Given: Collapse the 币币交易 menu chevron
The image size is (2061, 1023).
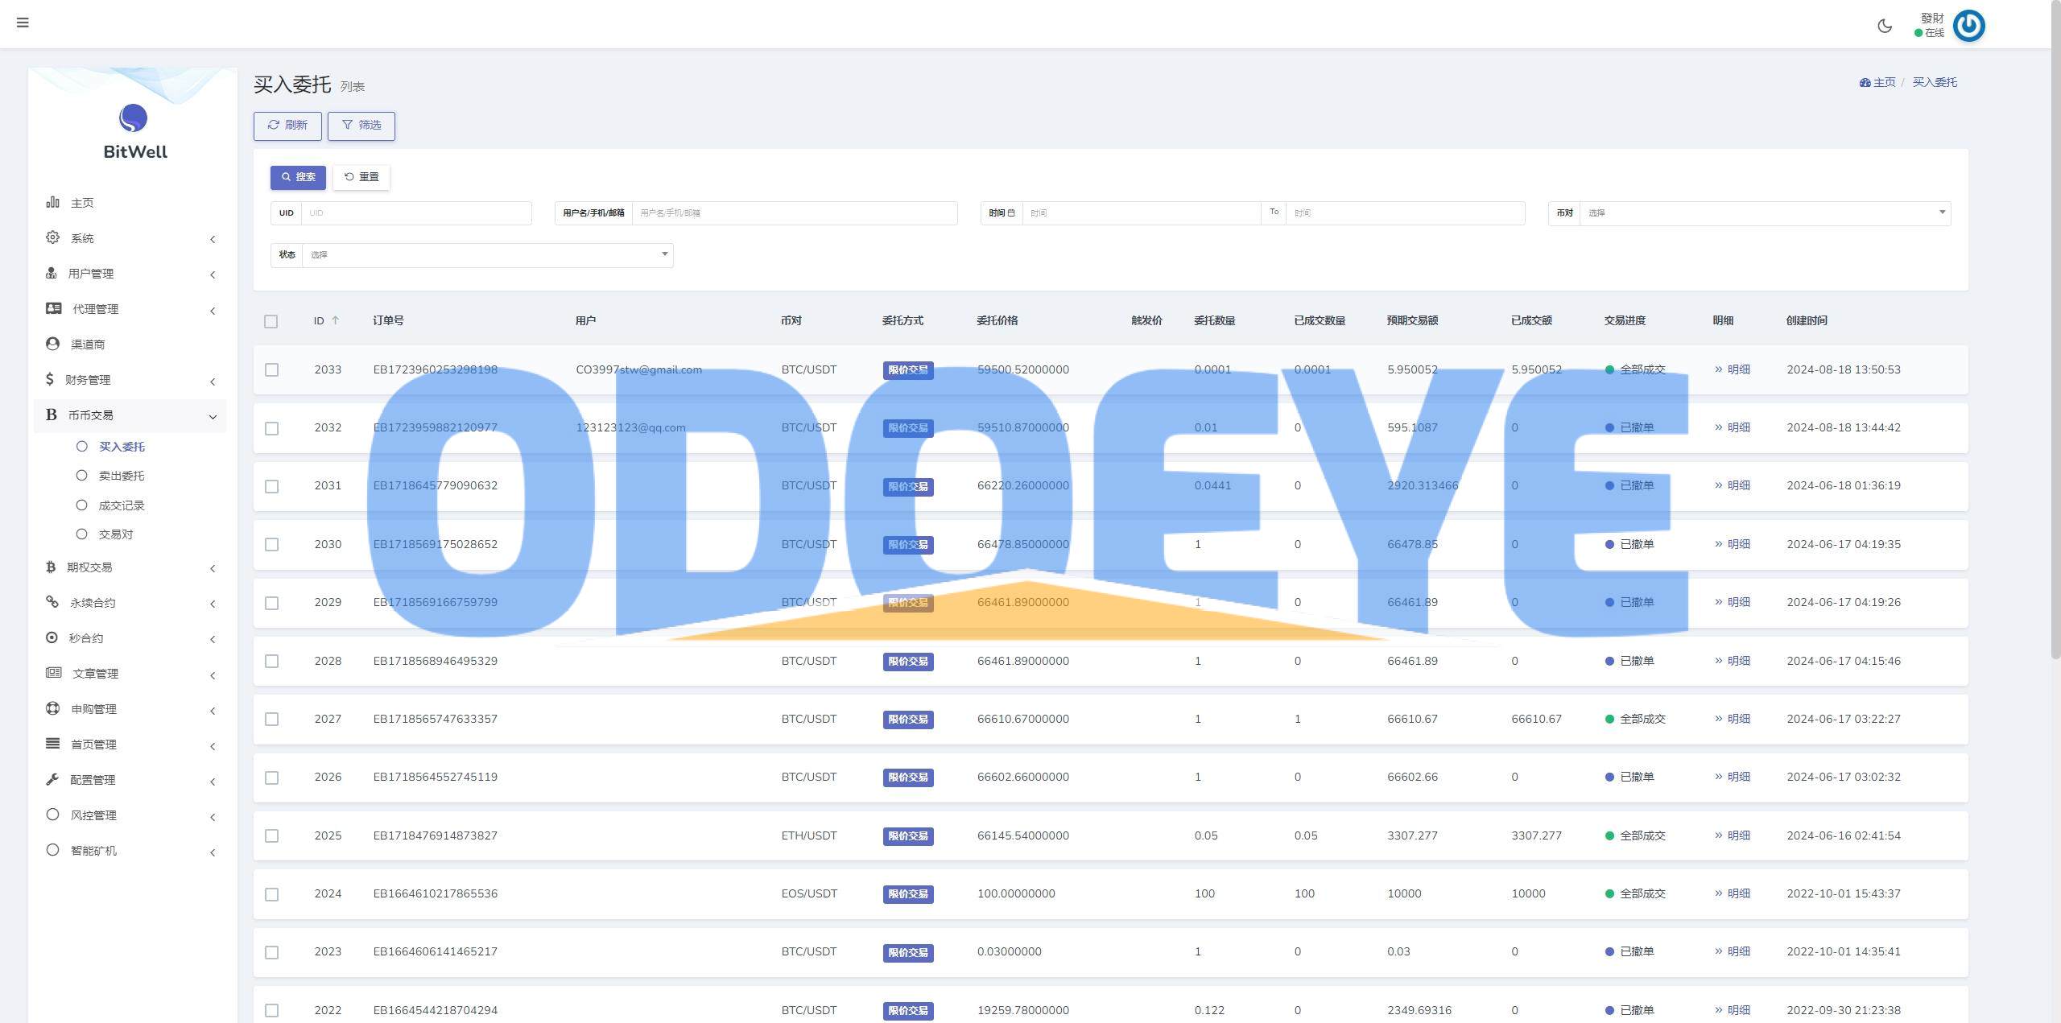Looking at the screenshot, I should [x=213, y=417].
